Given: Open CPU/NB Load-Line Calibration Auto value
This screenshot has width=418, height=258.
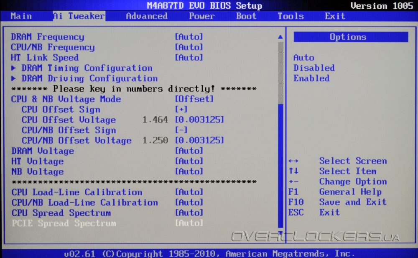Looking at the screenshot, I should tap(189, 202).
